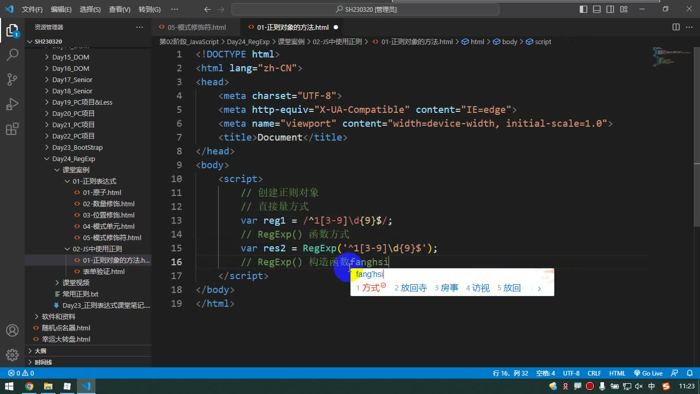Screen dimensions: 700x394
Task: Customize Layout from title bar icon
Action: tap(624, 9)
